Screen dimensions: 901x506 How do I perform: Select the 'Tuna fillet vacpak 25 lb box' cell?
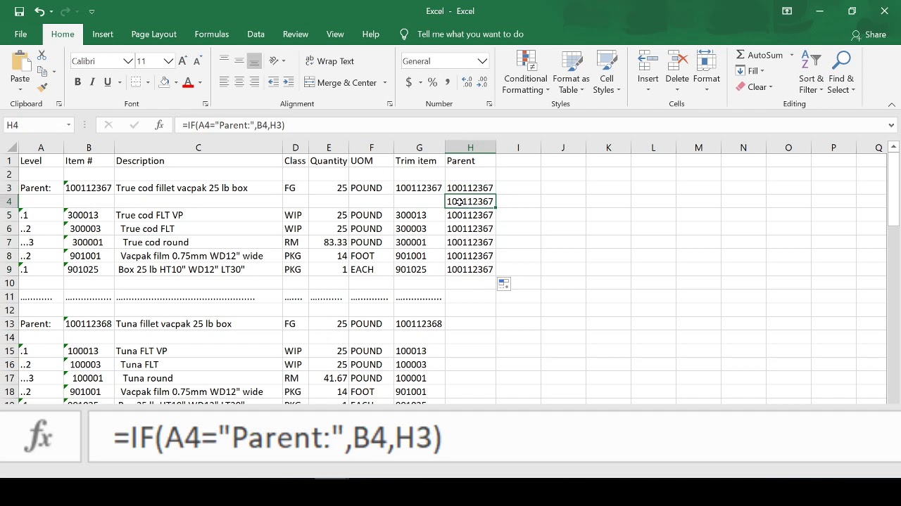point(199,324)
